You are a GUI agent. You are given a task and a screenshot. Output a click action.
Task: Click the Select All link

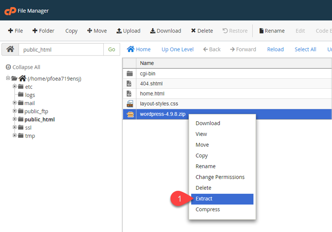point(305,49)
